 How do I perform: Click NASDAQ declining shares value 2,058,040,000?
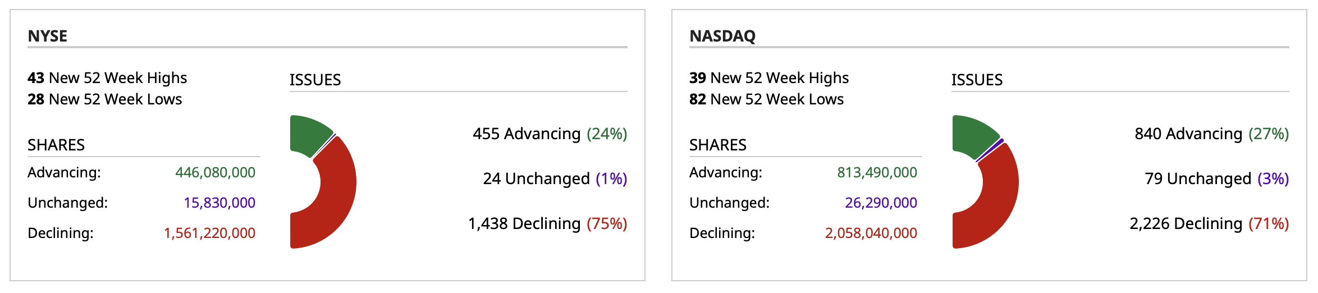(x=871, y=233)
